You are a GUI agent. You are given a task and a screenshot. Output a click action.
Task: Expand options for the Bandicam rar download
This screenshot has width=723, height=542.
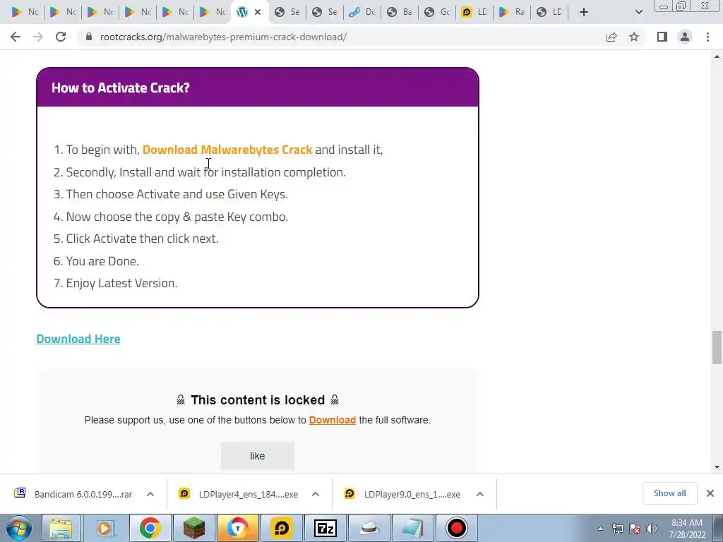coord(150,494)
